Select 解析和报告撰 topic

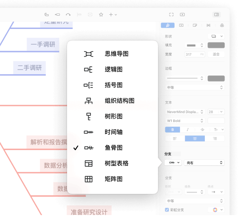point(47,142)
